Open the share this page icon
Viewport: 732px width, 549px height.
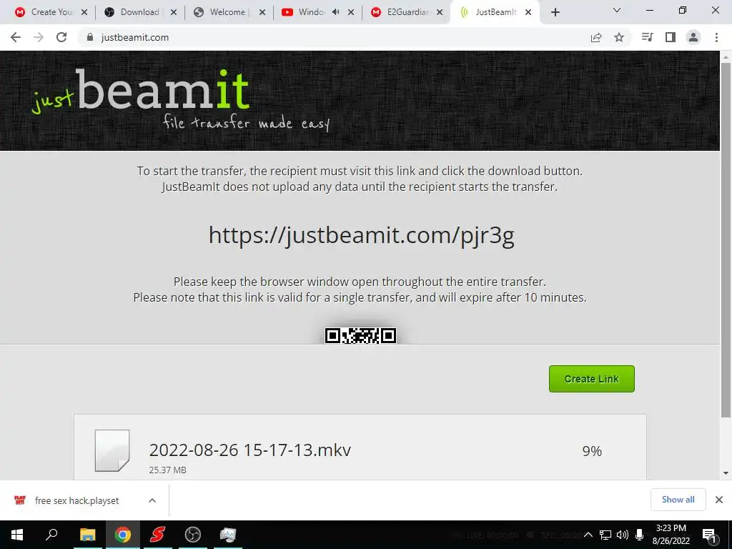pyautogui.click(x=596, y=37)
